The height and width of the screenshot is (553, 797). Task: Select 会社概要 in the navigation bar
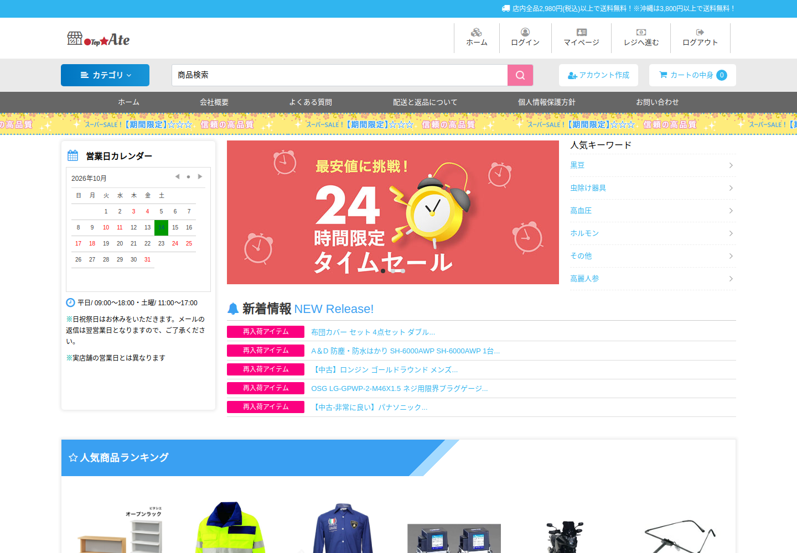(214, 102)
